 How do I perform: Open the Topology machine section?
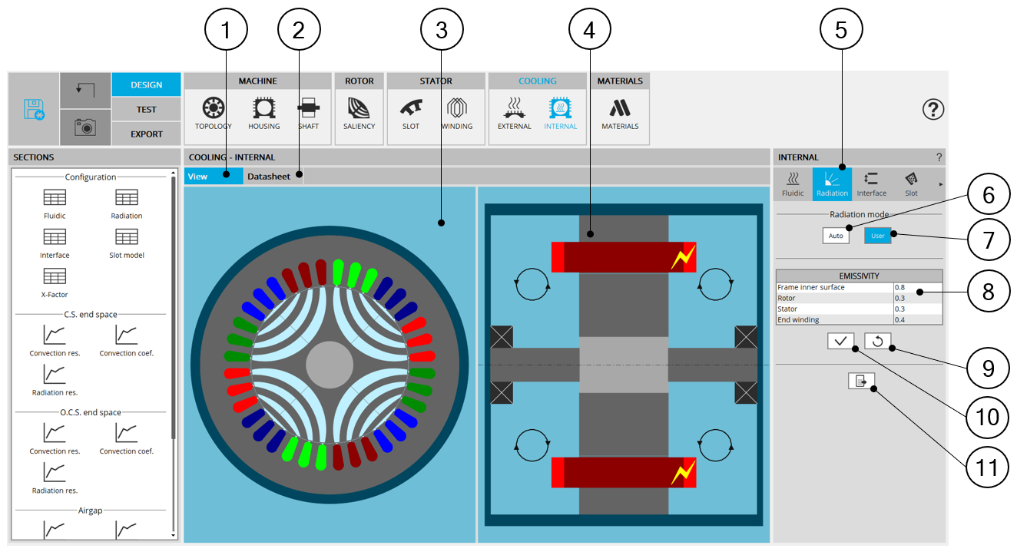213,114
